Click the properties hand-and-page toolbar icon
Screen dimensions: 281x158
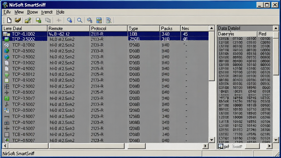click(x=28, y=20)
